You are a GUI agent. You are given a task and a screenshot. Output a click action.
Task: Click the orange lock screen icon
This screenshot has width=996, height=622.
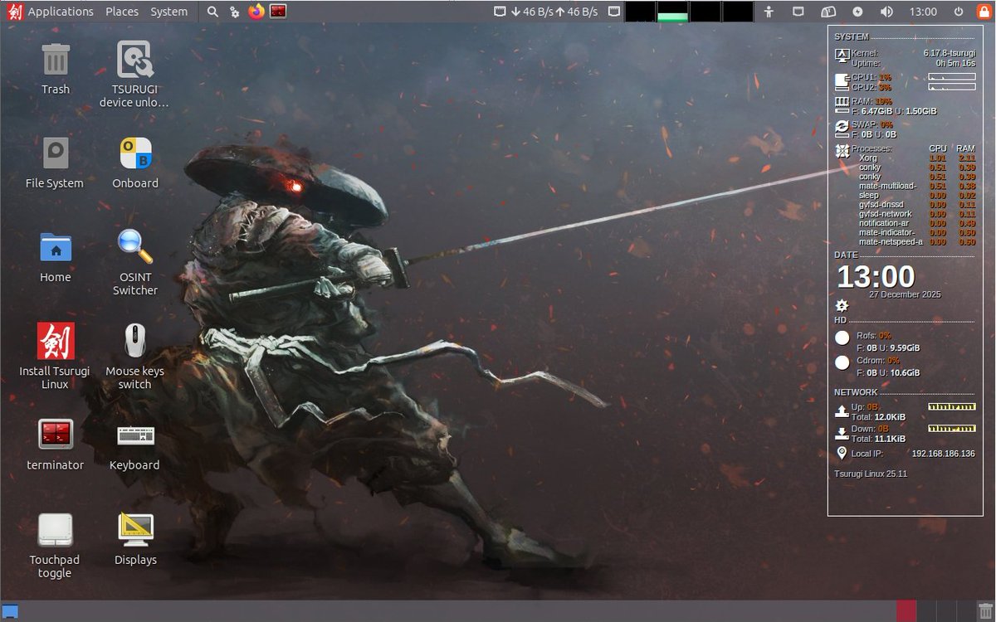point(984,12)
